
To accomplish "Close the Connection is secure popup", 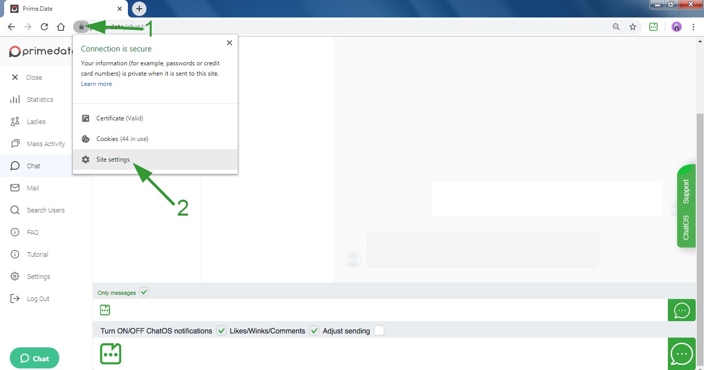I will coord(230,43).
